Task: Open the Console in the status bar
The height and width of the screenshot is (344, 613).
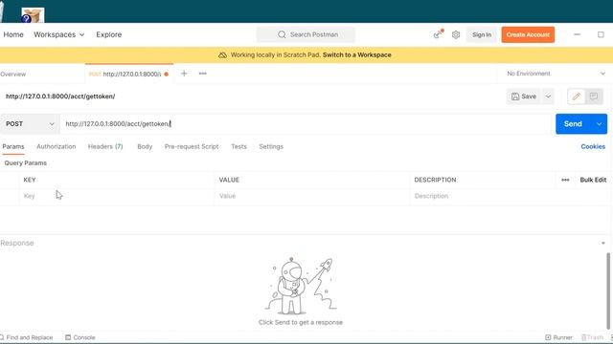Action: [x=80, y=337]
